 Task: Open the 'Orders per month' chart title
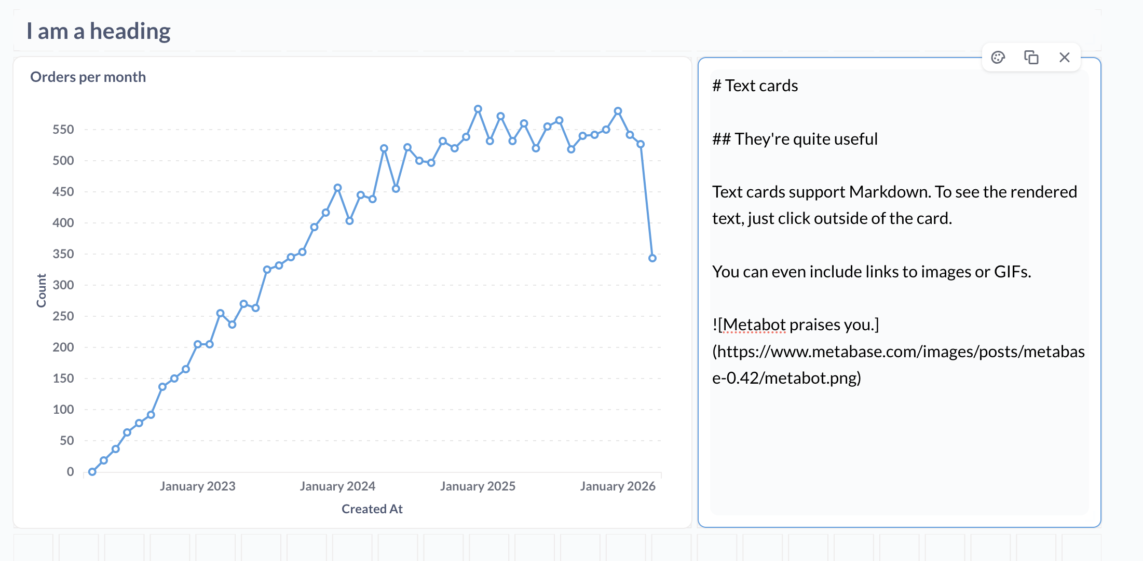point(88,77)
